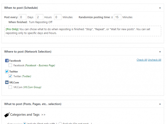The width and height of the screenshot is (166, 124).
Task: Click the VK.Com network icon
Action: click(x=7, y=82)
